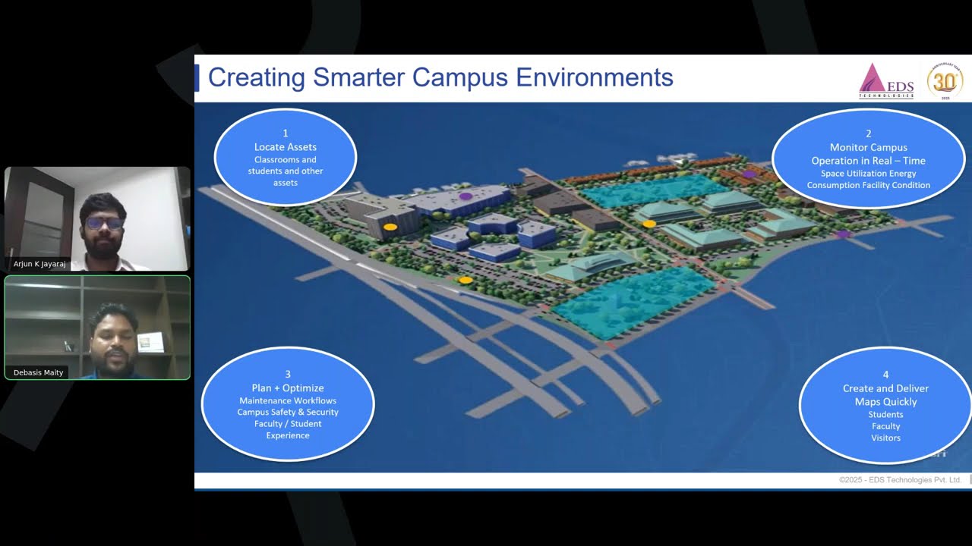Click the '©2025 - EDS Technologies Pvt. Ltd.' footer text

901,480
